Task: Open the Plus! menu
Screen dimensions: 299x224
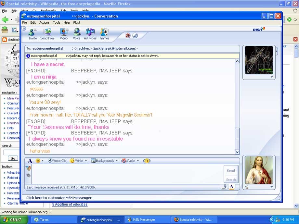Action: [x=77, y=22]
